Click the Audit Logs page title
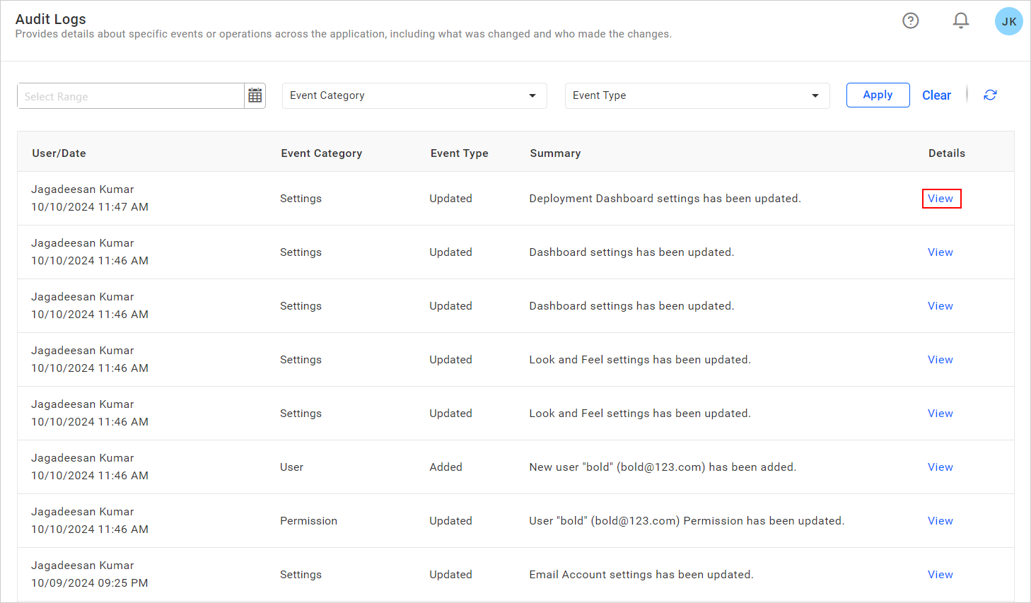The height and width of the screenshot is (603, 1031). 50,19
